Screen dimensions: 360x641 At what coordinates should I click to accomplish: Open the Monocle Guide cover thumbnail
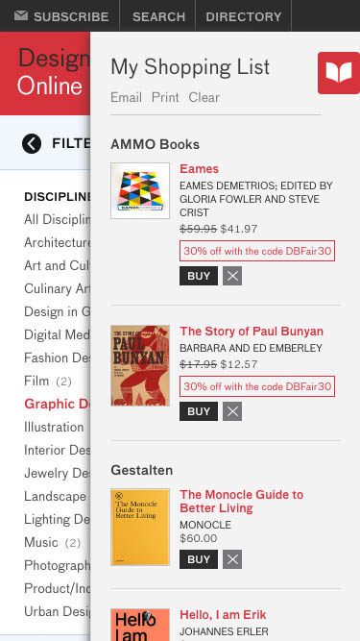[140, 528]
